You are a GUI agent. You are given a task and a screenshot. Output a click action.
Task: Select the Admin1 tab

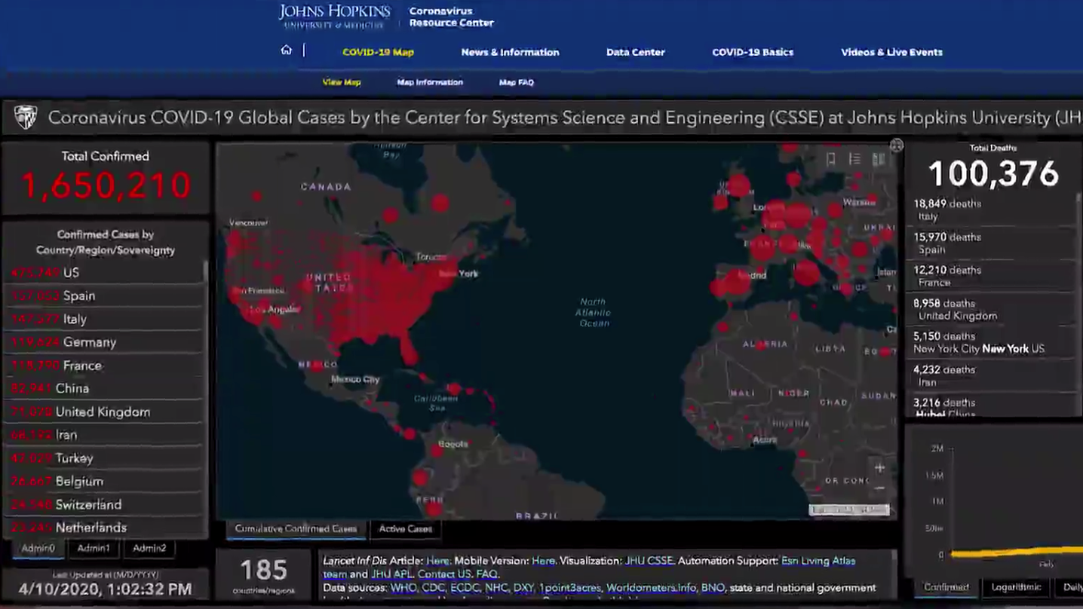(x=94, y=549)
